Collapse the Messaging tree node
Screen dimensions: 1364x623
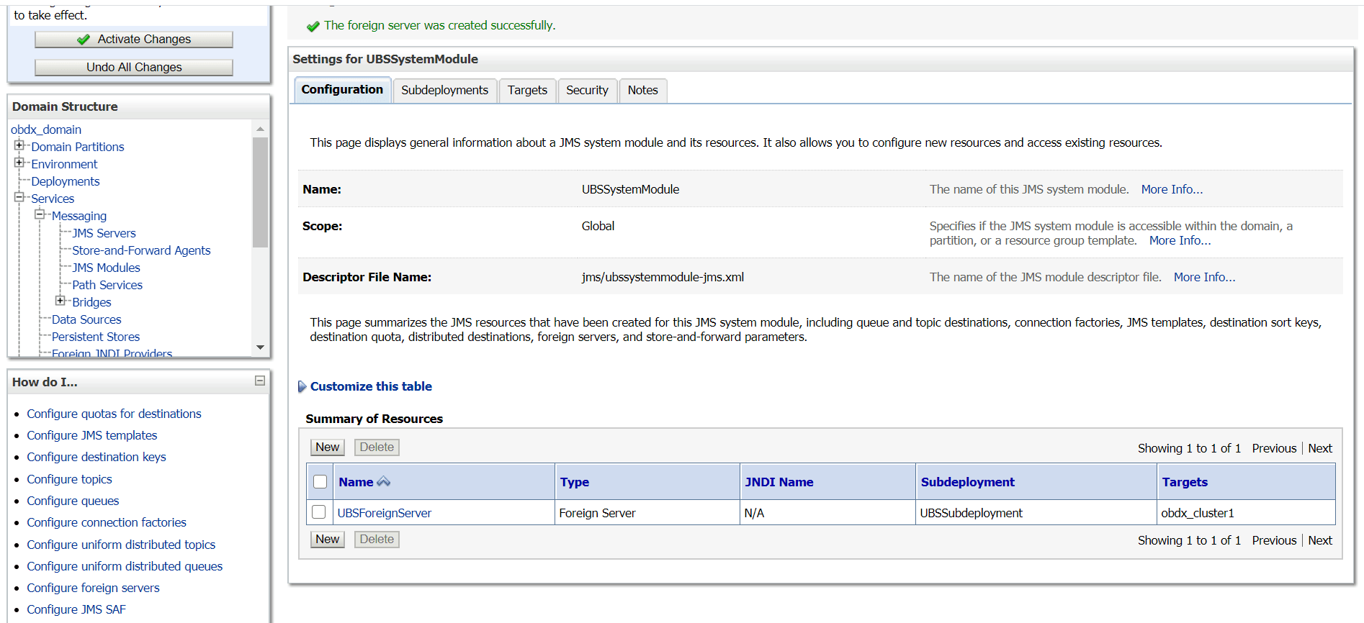(x=40, y=214)
